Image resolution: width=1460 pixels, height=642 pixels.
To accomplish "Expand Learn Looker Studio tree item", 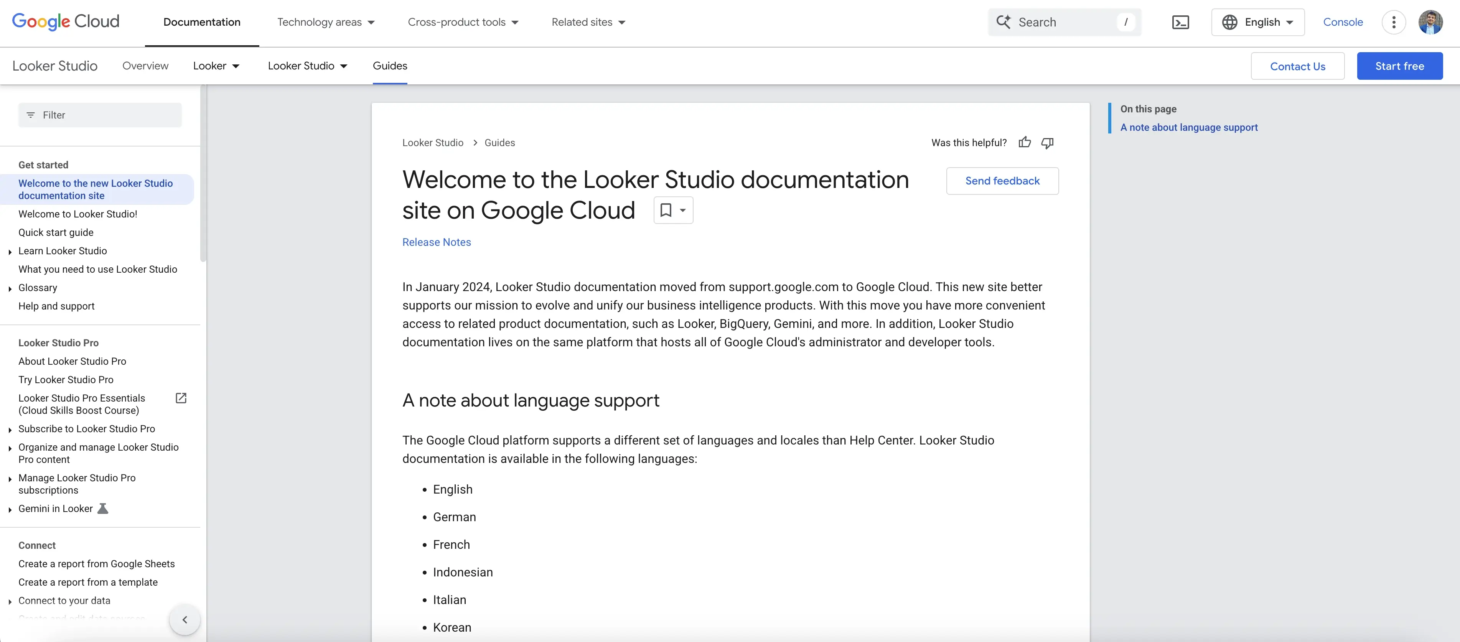I will pyautogui.click(x=10, y=252).
